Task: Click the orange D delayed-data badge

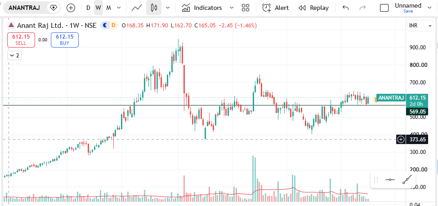Action: coord(113,26)
